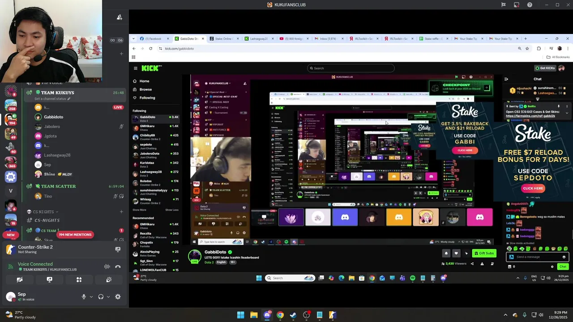Open All Bookmarks folder
The image size is (573, 322).
tap(558, 57)
